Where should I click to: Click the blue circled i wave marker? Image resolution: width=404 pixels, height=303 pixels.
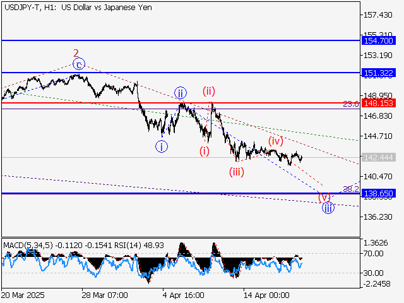click(x=162, y=146)
